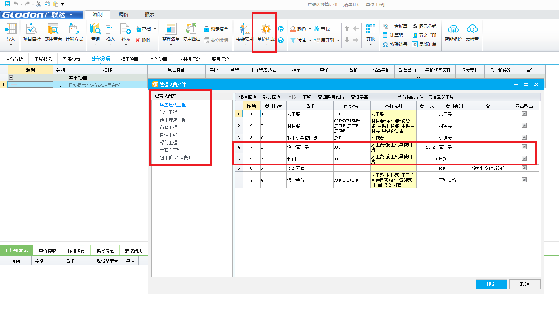
Task: Click the 取消 cancel button
Action: (x=525, y=284)
